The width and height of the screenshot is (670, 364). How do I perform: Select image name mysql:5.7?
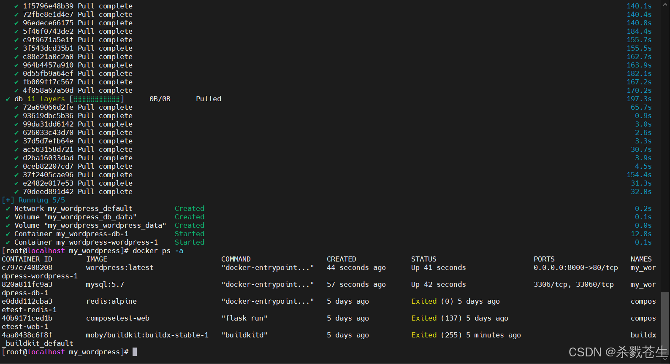coord(105,284)
